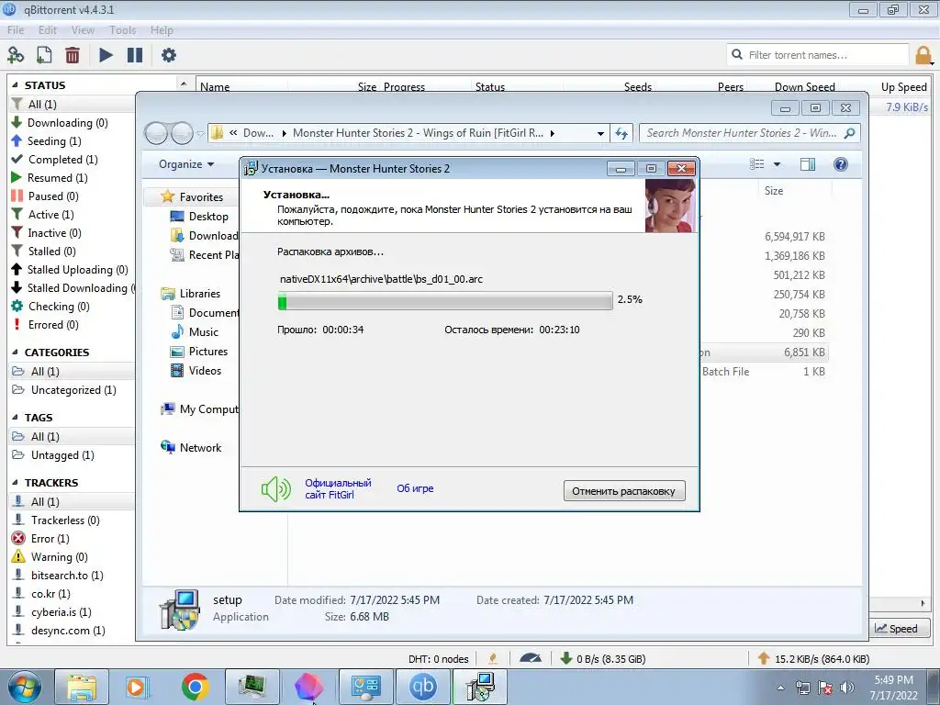The width and height of the screenshot is (940, 705).
Task: Open the Tools menu in qBittorrent
Action: [122, 30]
